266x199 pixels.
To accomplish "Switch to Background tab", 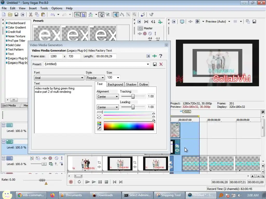I will tap(115, 84).
